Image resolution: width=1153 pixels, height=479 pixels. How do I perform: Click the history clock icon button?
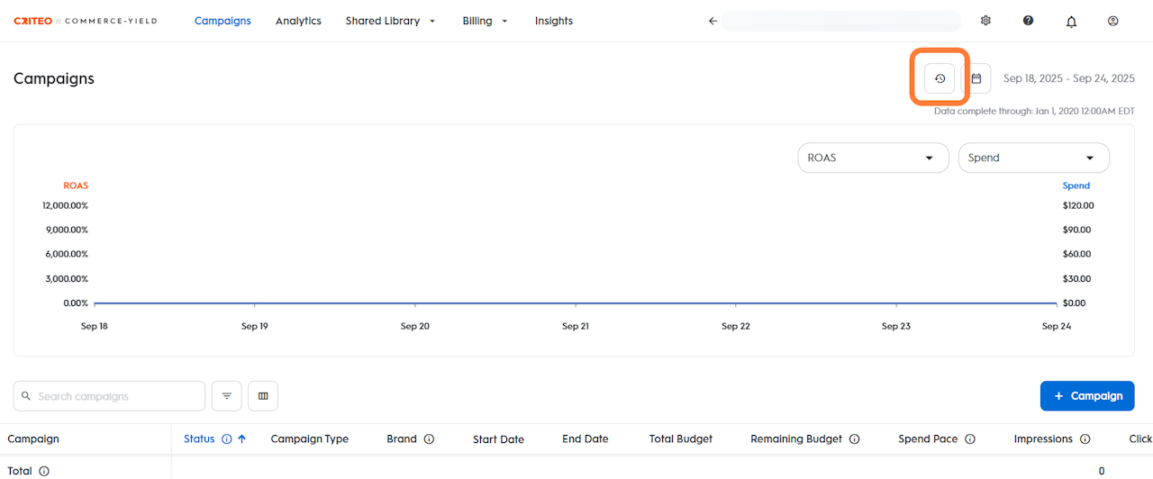[x=940, y=78]
